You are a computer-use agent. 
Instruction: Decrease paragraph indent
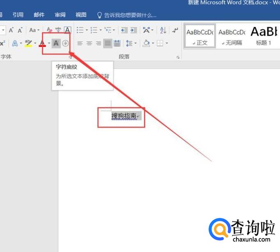tap(124, 30)
